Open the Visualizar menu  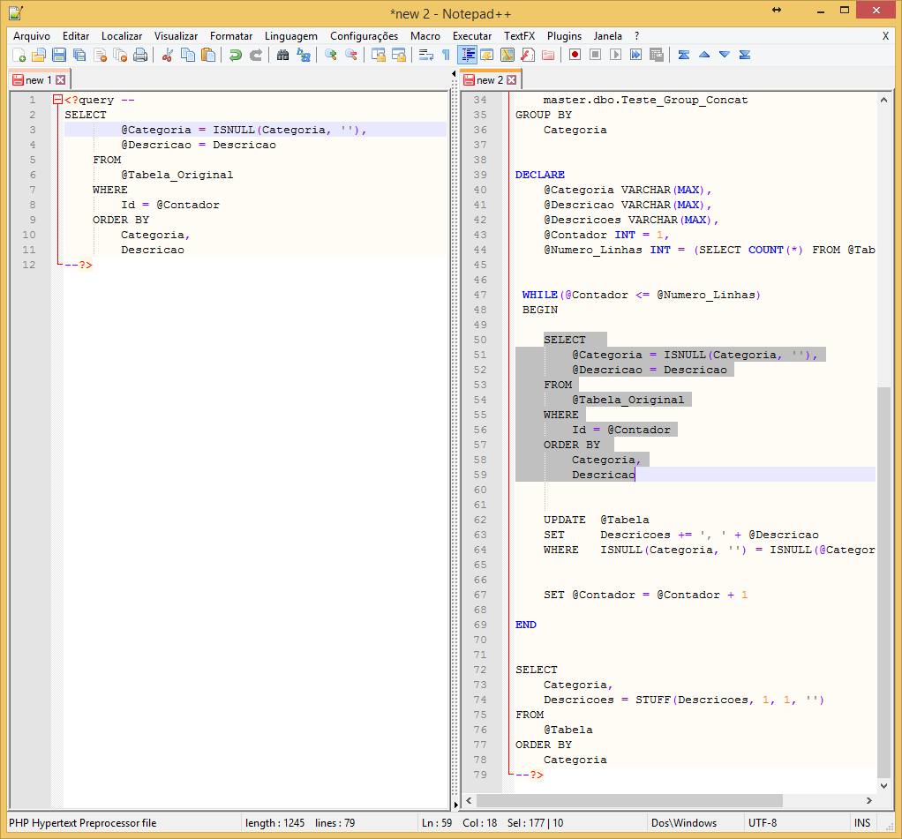pos(176,35)
